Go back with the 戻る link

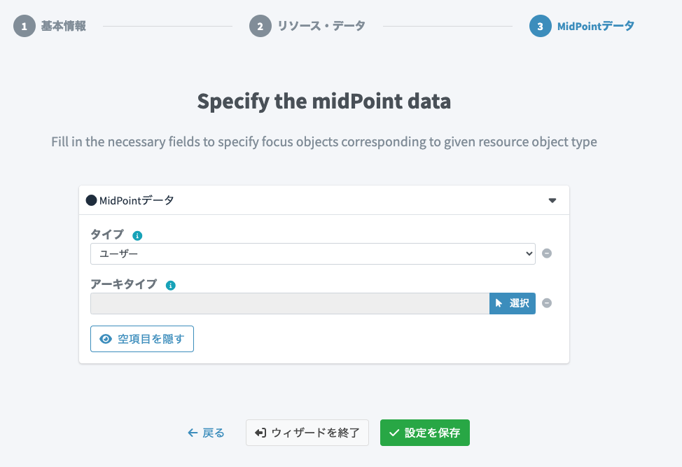click(206, 433)
